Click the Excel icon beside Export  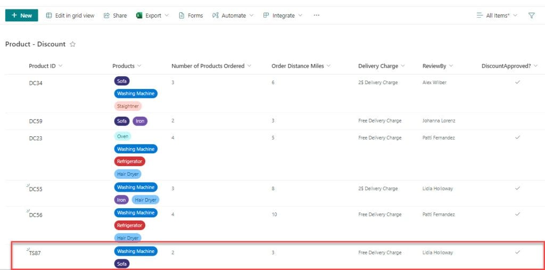[139, 15]
